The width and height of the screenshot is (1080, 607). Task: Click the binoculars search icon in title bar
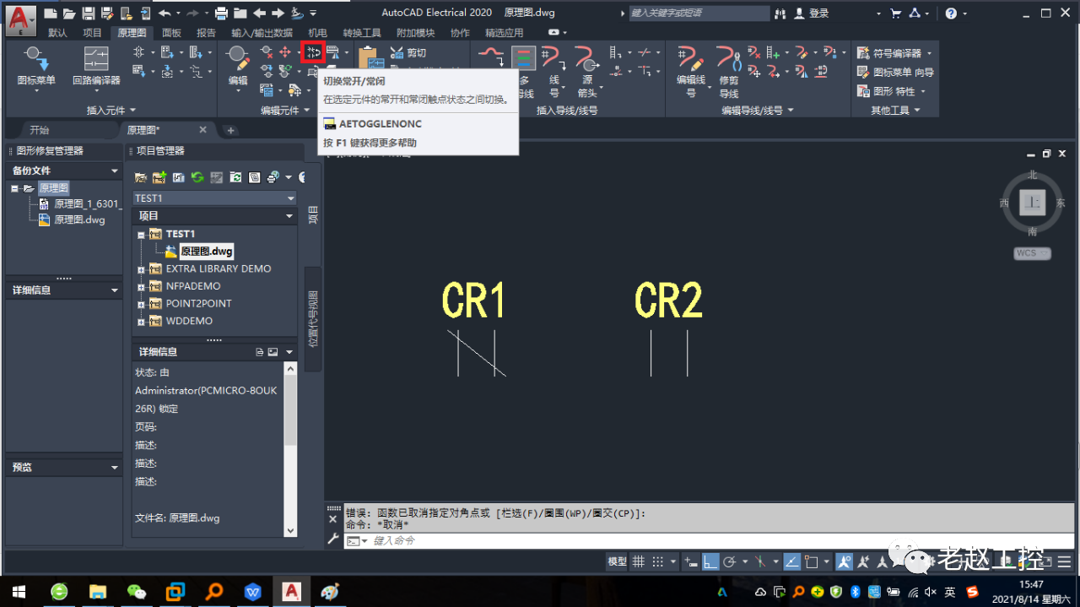[780, 14]
